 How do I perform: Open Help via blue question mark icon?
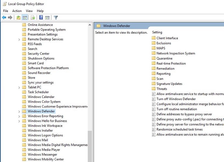pyautogui.click(x=41, y=17)
